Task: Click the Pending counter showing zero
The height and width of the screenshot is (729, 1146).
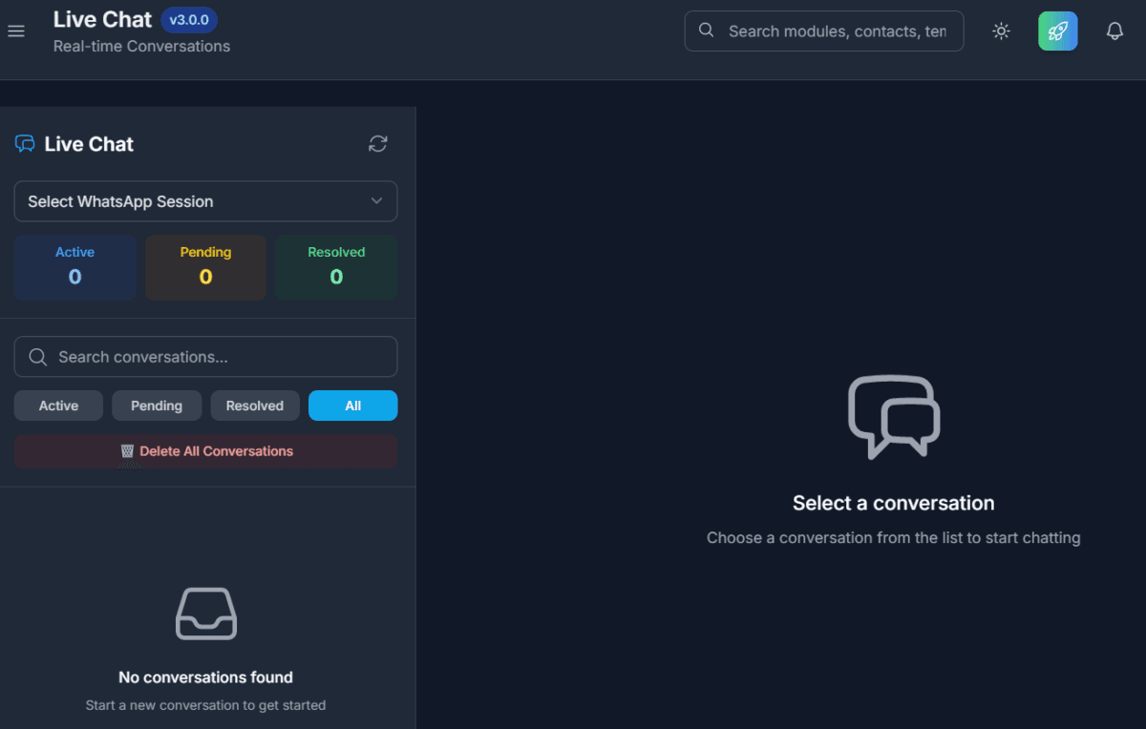Action: click(x=205, y=267)
